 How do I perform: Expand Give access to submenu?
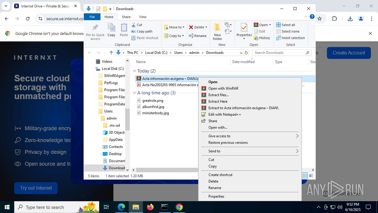click(x=250, y=136)
